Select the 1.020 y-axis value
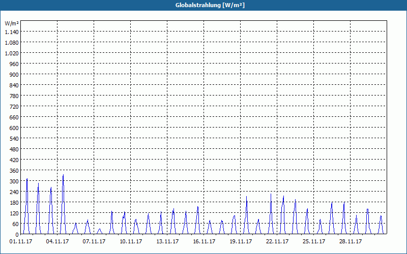 [12, 53]
